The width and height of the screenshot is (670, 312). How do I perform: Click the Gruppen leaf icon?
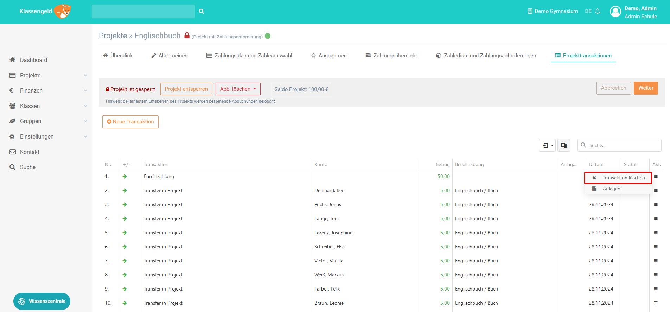13,121
